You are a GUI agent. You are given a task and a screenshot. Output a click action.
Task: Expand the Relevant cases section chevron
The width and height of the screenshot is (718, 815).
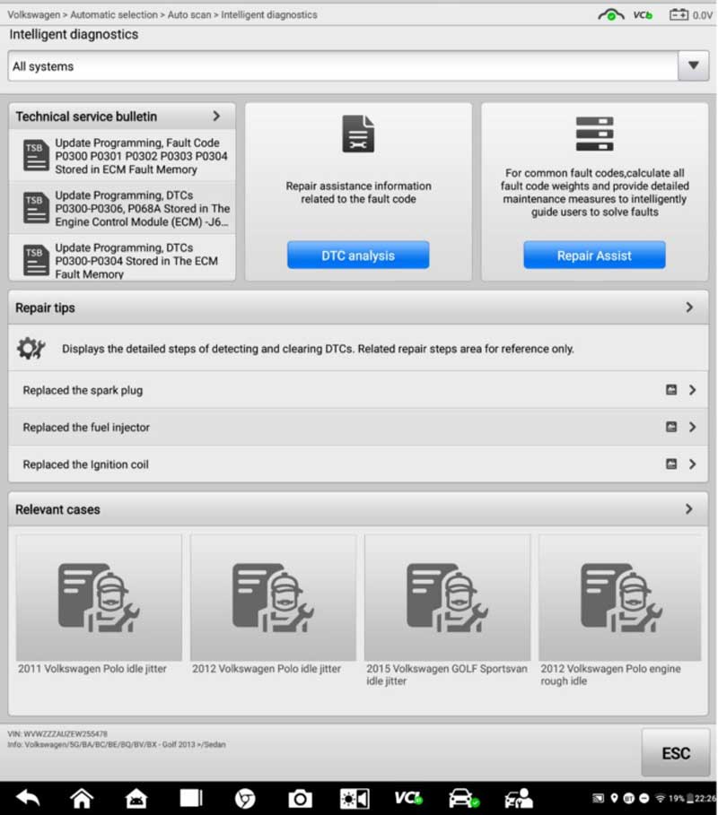[x=688, y=509]
